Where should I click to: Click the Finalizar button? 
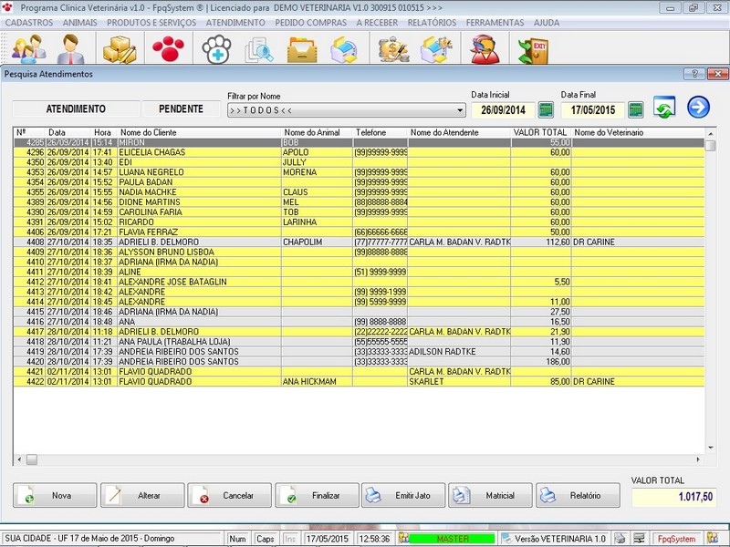pos(317,495)
